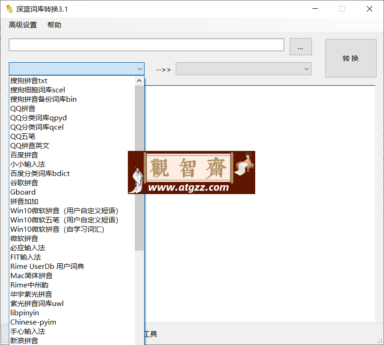Select Win10微软拼音（用户自定义短语）
384x345 pixels.
pyautogui.click(x=72, y=211)
